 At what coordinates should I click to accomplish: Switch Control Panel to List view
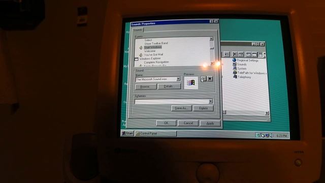(260, 54)
